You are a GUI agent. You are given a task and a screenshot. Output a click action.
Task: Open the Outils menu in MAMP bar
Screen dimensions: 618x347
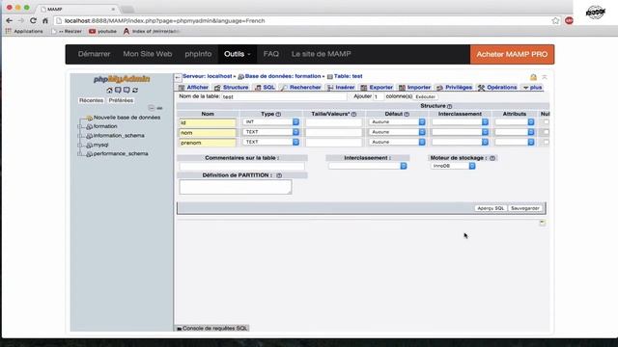pos(238,54)
